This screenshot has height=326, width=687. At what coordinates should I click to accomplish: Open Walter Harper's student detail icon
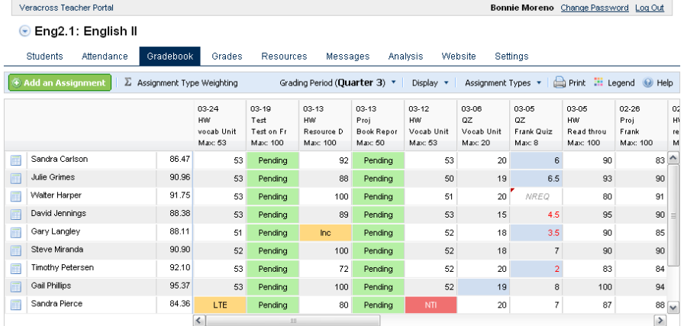[x=16, y=196]
